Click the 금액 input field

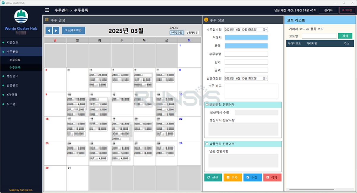point(246,70)
